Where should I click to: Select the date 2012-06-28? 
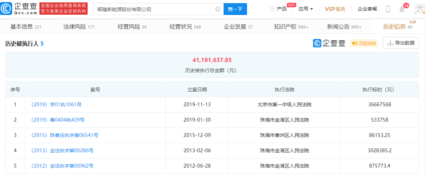coord(197,166)
